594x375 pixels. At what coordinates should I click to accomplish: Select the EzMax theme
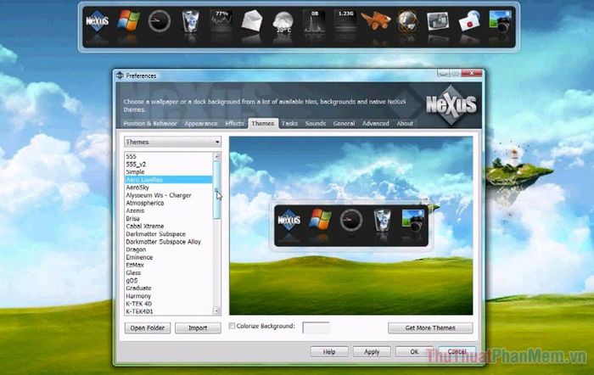[168, 265]
